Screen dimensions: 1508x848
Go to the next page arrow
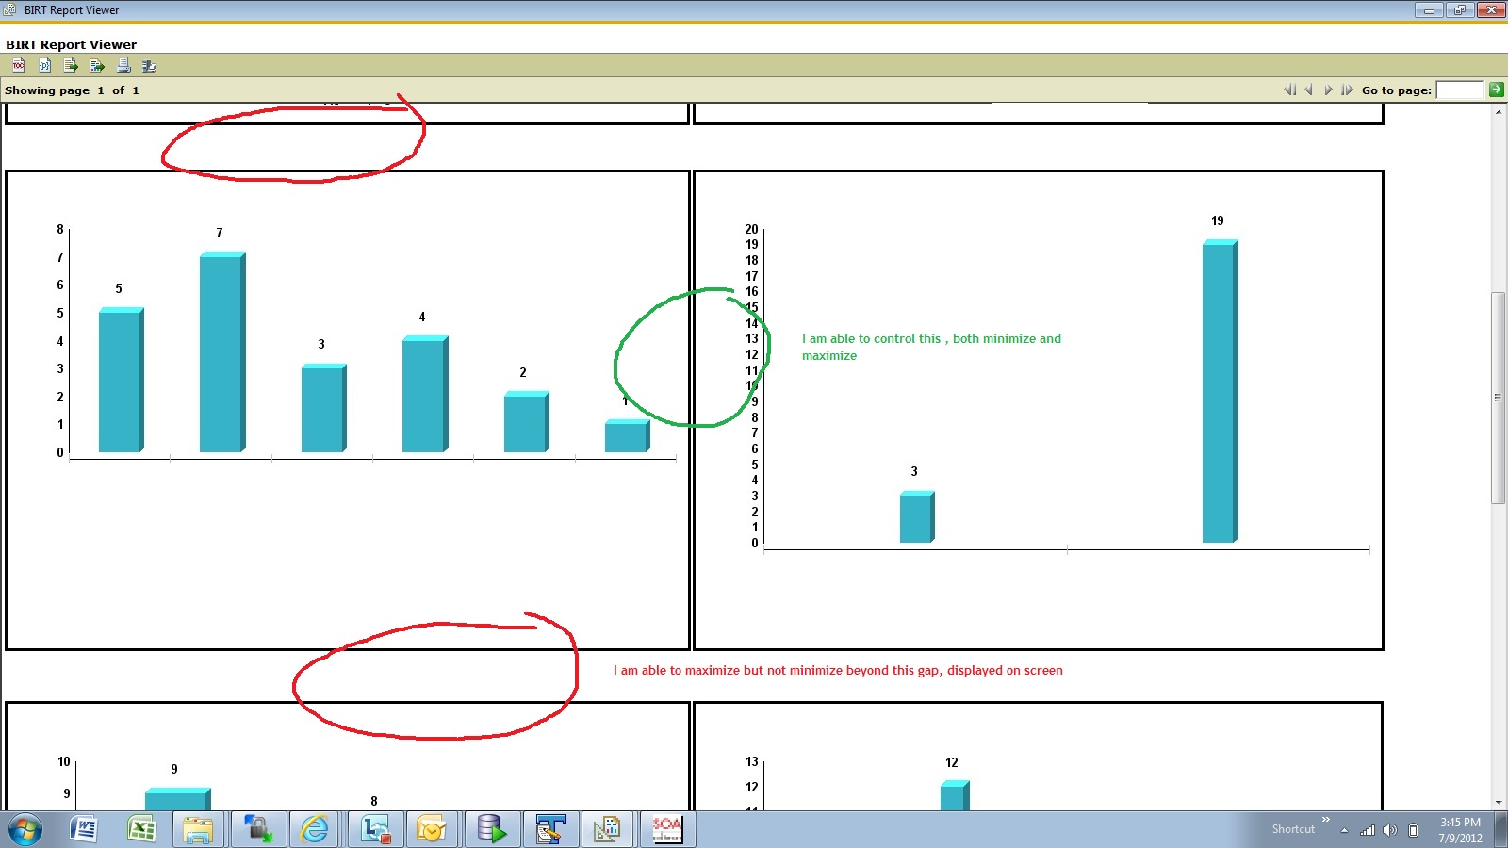pyautogui.click(x=1328, y=90)
